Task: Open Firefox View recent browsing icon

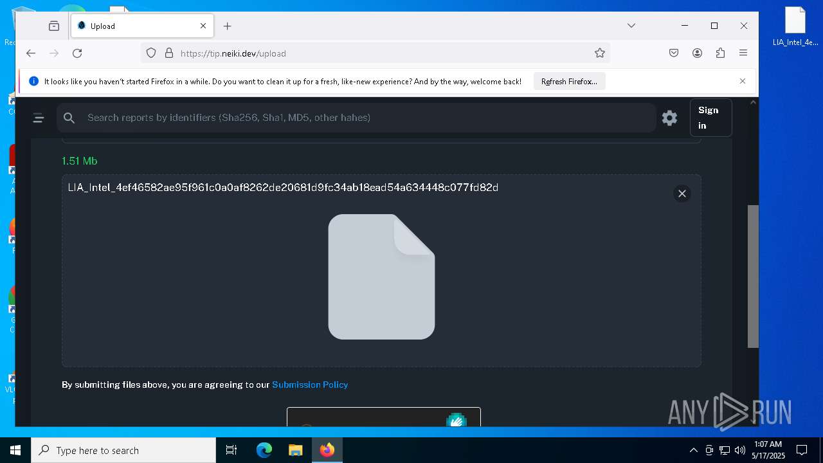Action: [54, 26]
